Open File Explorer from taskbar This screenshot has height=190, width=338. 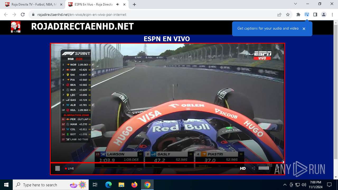[x=121, y=185]
